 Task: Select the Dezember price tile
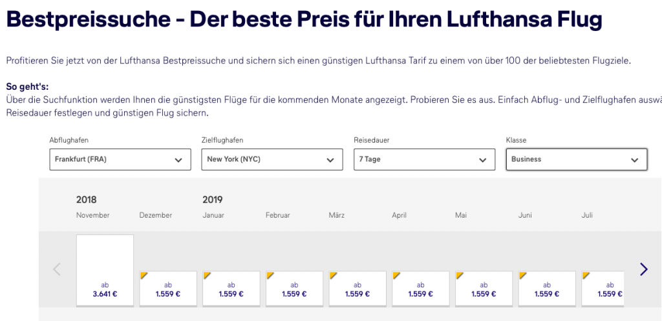[x=168, y=288]
